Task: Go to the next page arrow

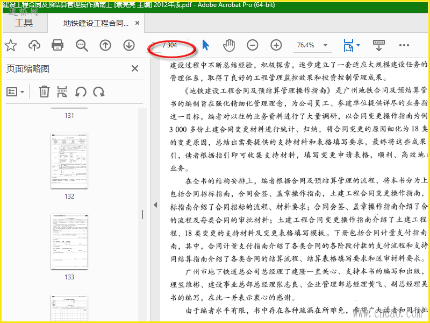Action: tap(129, 45)
